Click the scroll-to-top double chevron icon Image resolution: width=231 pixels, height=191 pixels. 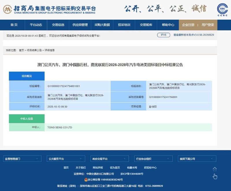[215, 169]
